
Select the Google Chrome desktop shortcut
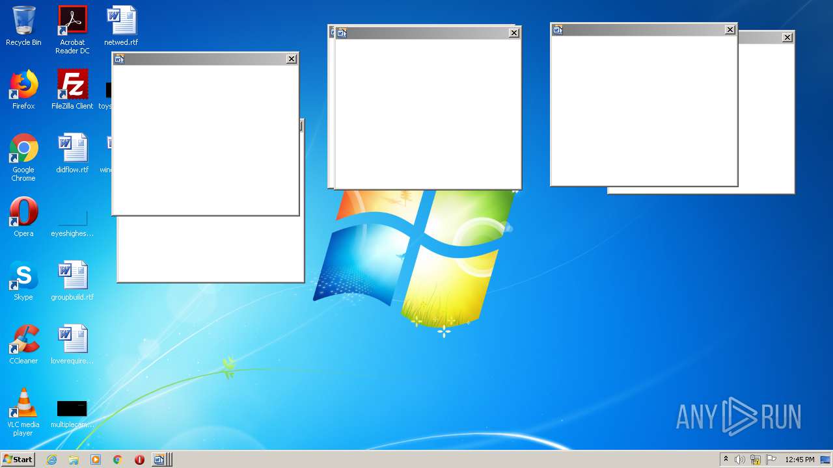tap(23, 158)
